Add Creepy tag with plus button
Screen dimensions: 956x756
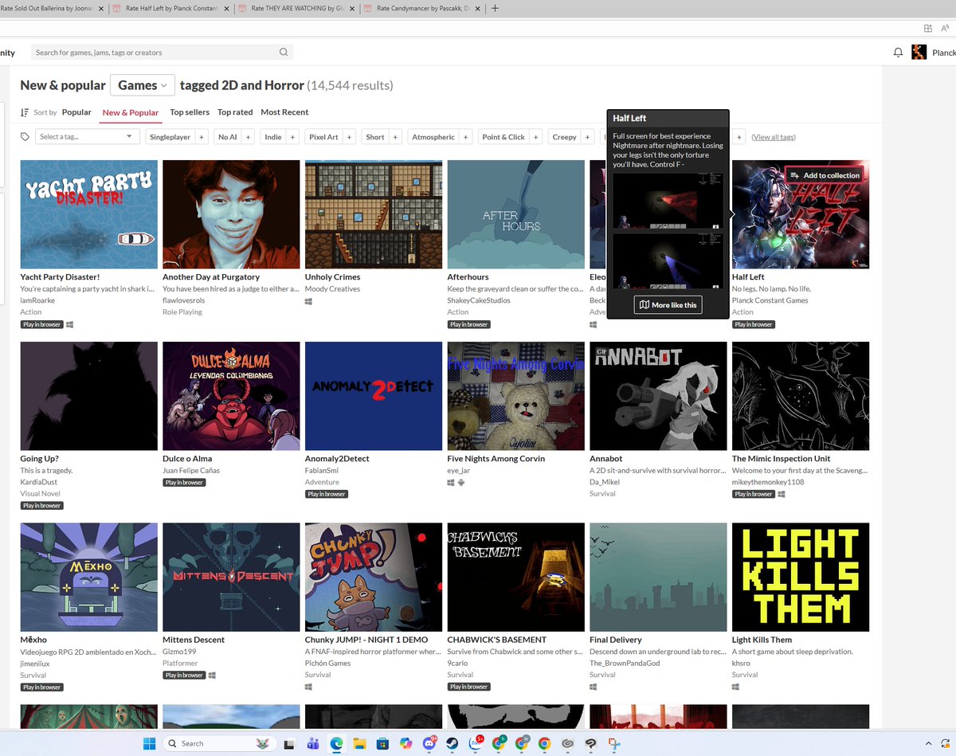pyautogui.click(x=587, y=137)
